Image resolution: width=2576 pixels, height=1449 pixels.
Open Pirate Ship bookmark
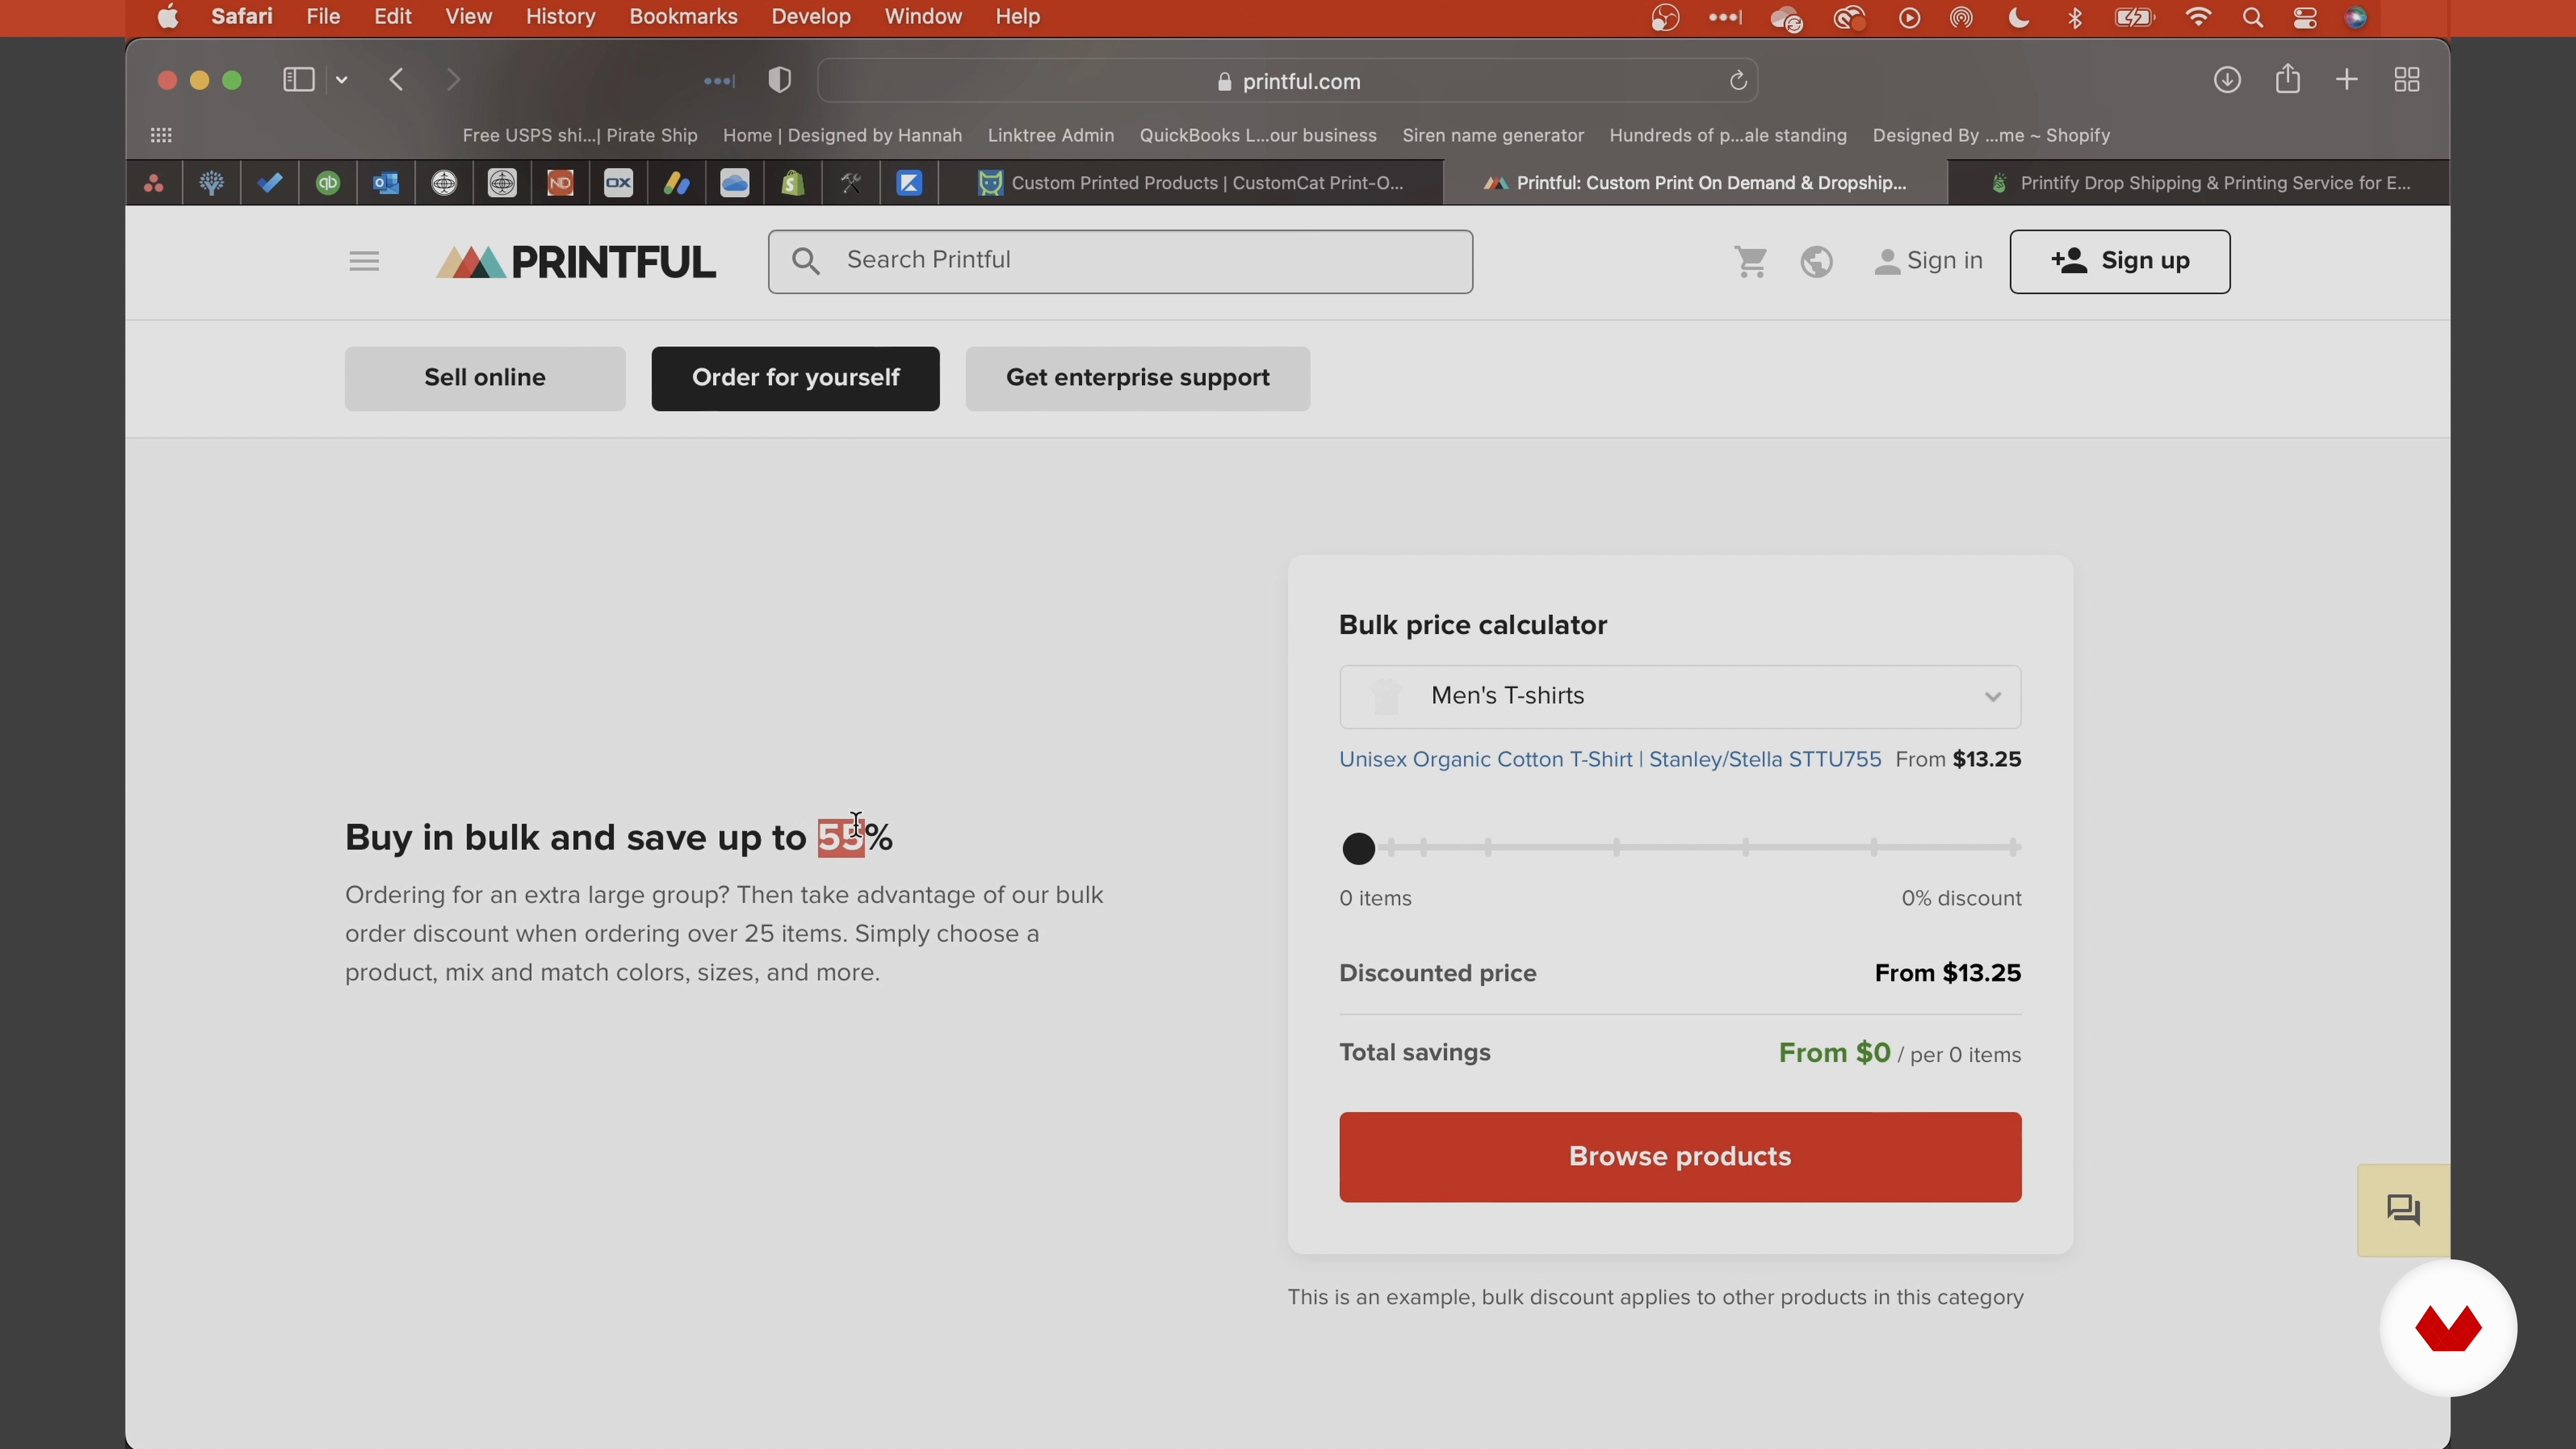click(x=580, y=135)
